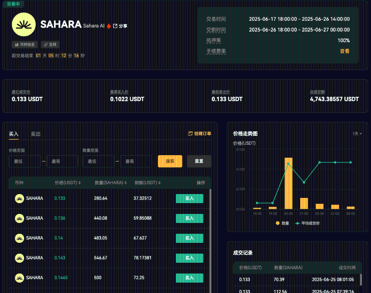The image size is (371, 293).
Task: Click SAHARA coin icon in 0.14 row
Action: 19,238
